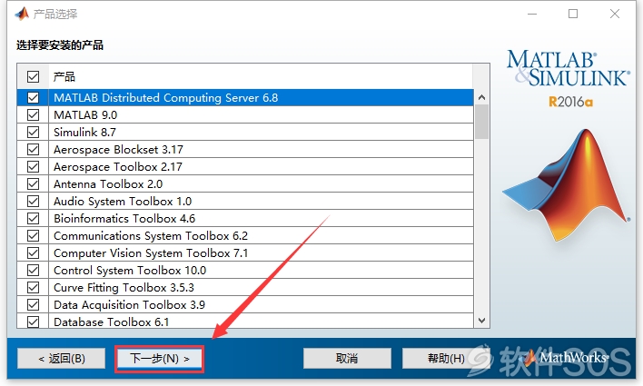Uncheck the MATLAB 9.0 checkbox
Viewport: 643px width, 386px height.
pyautogui.click(x=33, y=114)
